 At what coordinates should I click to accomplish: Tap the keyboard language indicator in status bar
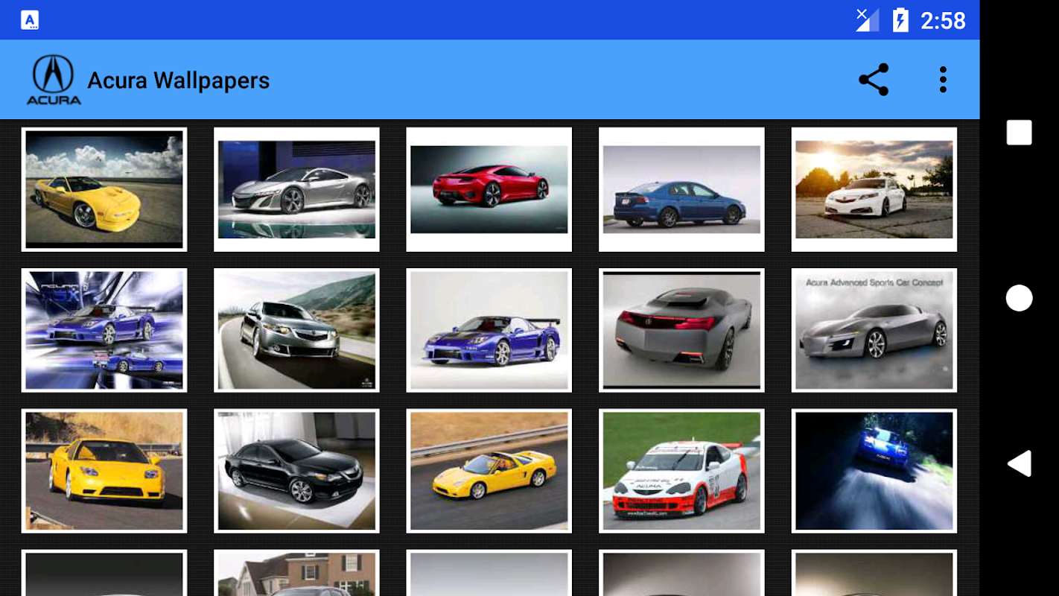[x=30, y=20]
